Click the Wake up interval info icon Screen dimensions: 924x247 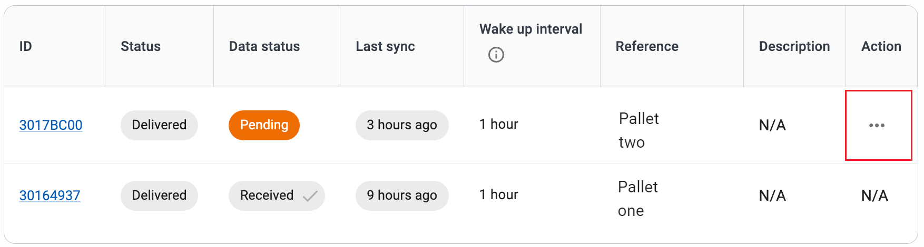pyautogui.click(x=496, y=55)
